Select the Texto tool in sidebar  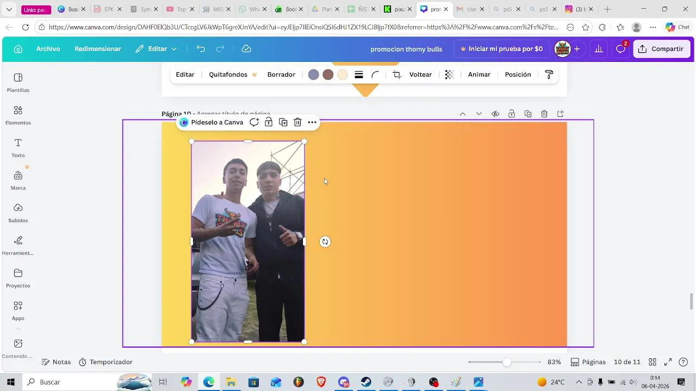(18, 148)
